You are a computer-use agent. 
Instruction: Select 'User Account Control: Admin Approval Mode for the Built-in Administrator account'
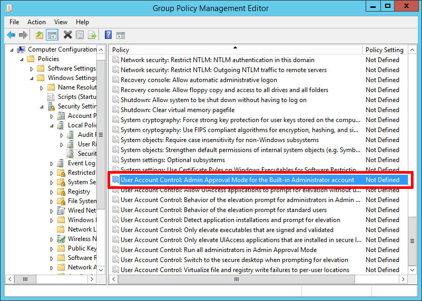point(259,180)
